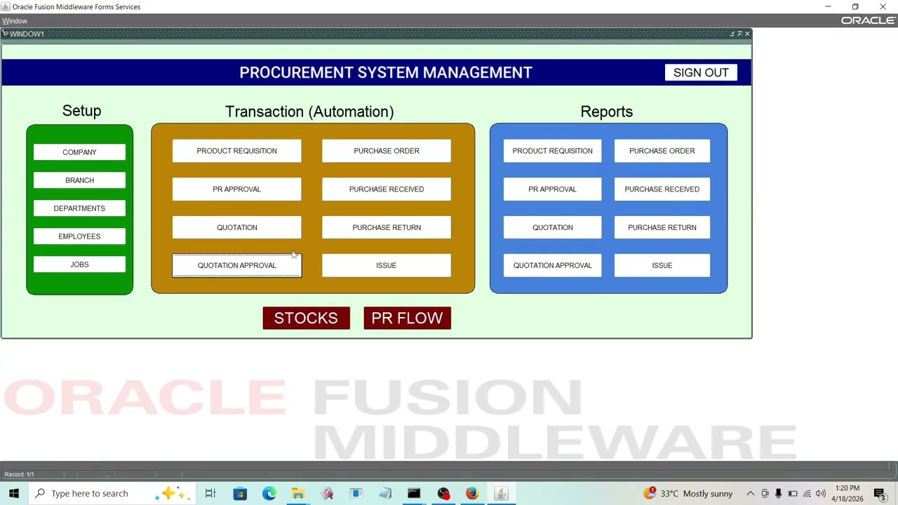Open the command prompt taskbar icon
This screenshot has height=505, width=898.
(x=414, y=494)
